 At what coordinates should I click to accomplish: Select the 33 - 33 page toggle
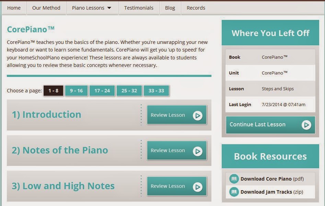click(156, 90)
